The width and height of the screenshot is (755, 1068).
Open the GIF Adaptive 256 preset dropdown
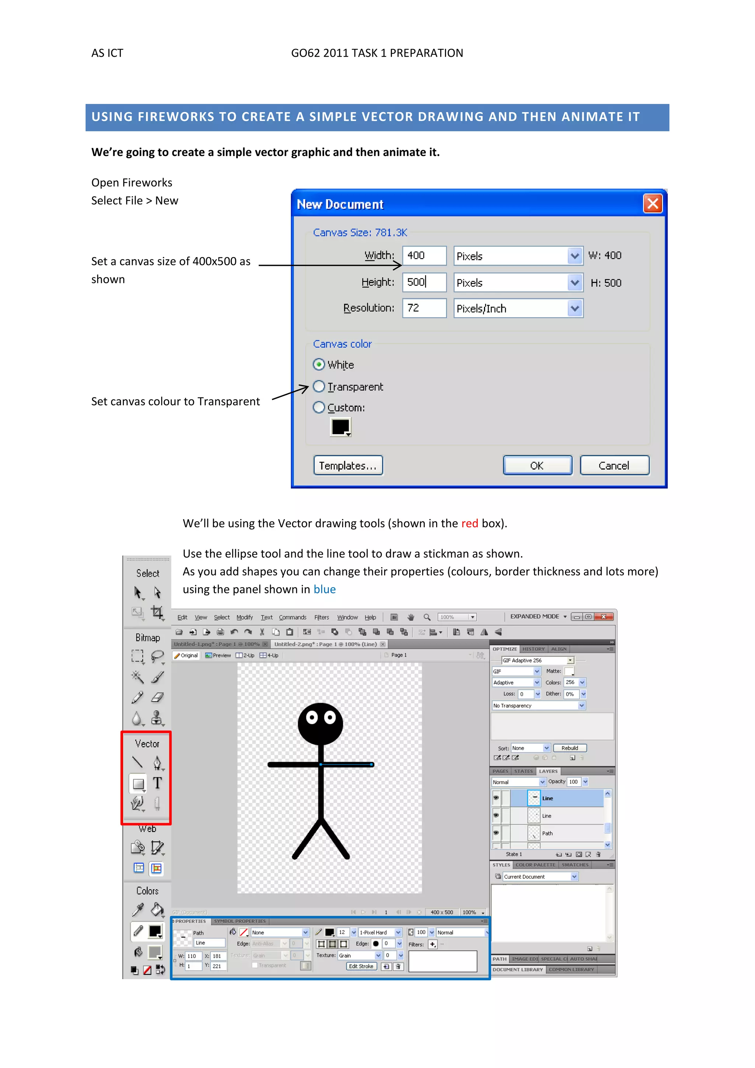tap(570, 660)
